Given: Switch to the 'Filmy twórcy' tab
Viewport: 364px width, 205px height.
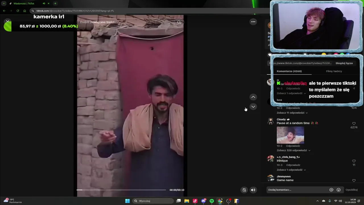Looking at the screenshot, I should (x=334, y=71).
